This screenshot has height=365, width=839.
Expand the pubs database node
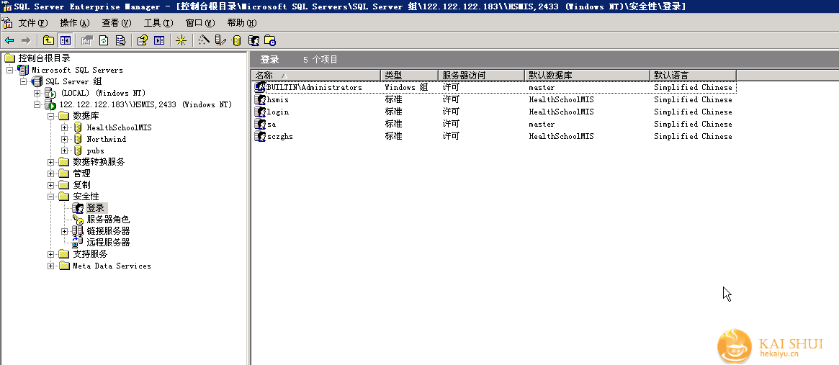(65, 151)
